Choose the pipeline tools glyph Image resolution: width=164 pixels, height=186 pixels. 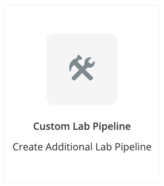[x=82, y=68]
